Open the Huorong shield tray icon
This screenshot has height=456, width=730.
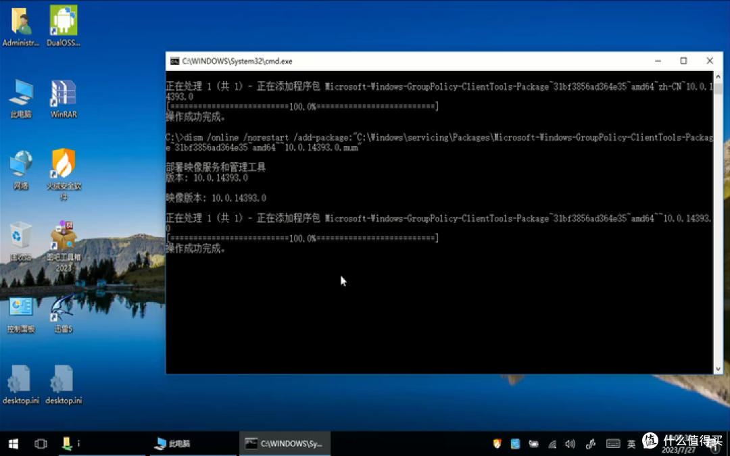tap(497, 443)
